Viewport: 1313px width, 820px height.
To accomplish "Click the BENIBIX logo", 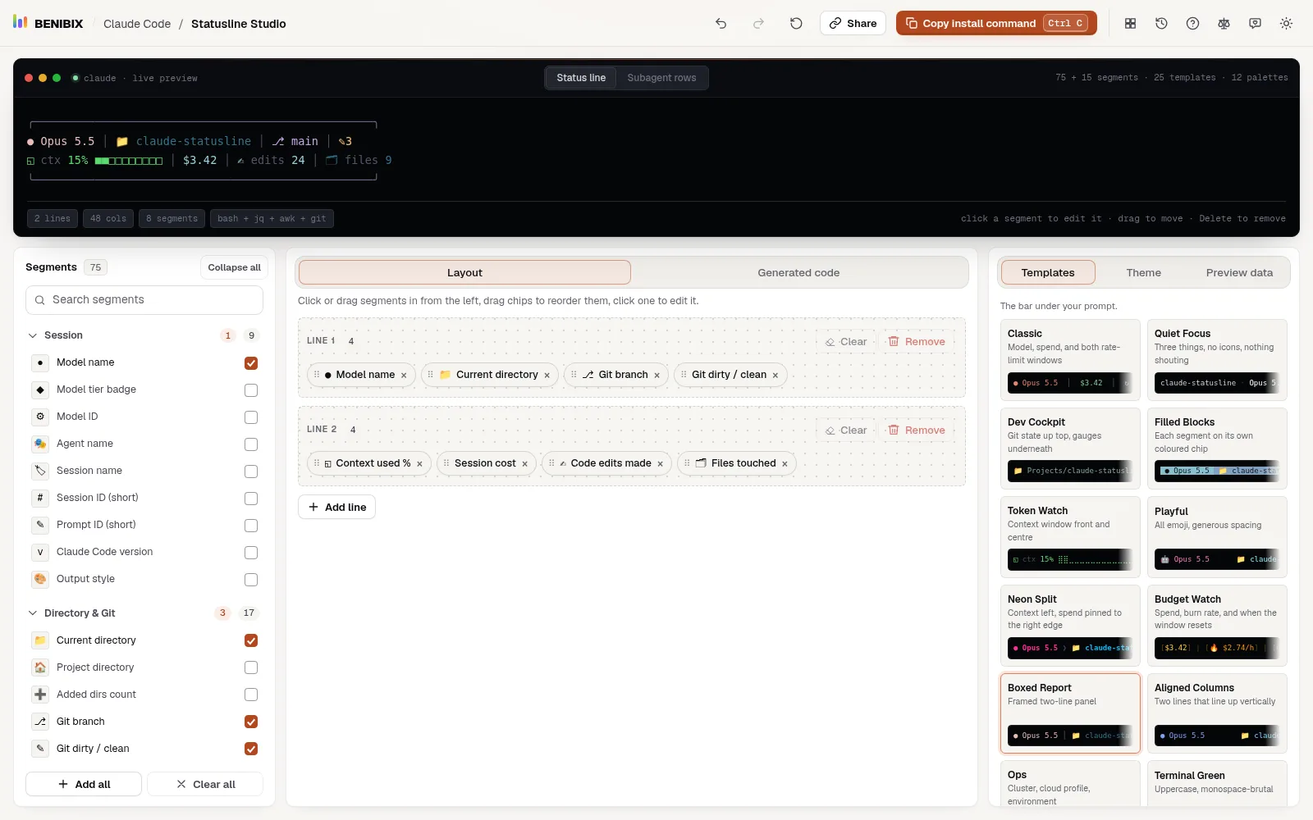I will [x=48, y=23].
